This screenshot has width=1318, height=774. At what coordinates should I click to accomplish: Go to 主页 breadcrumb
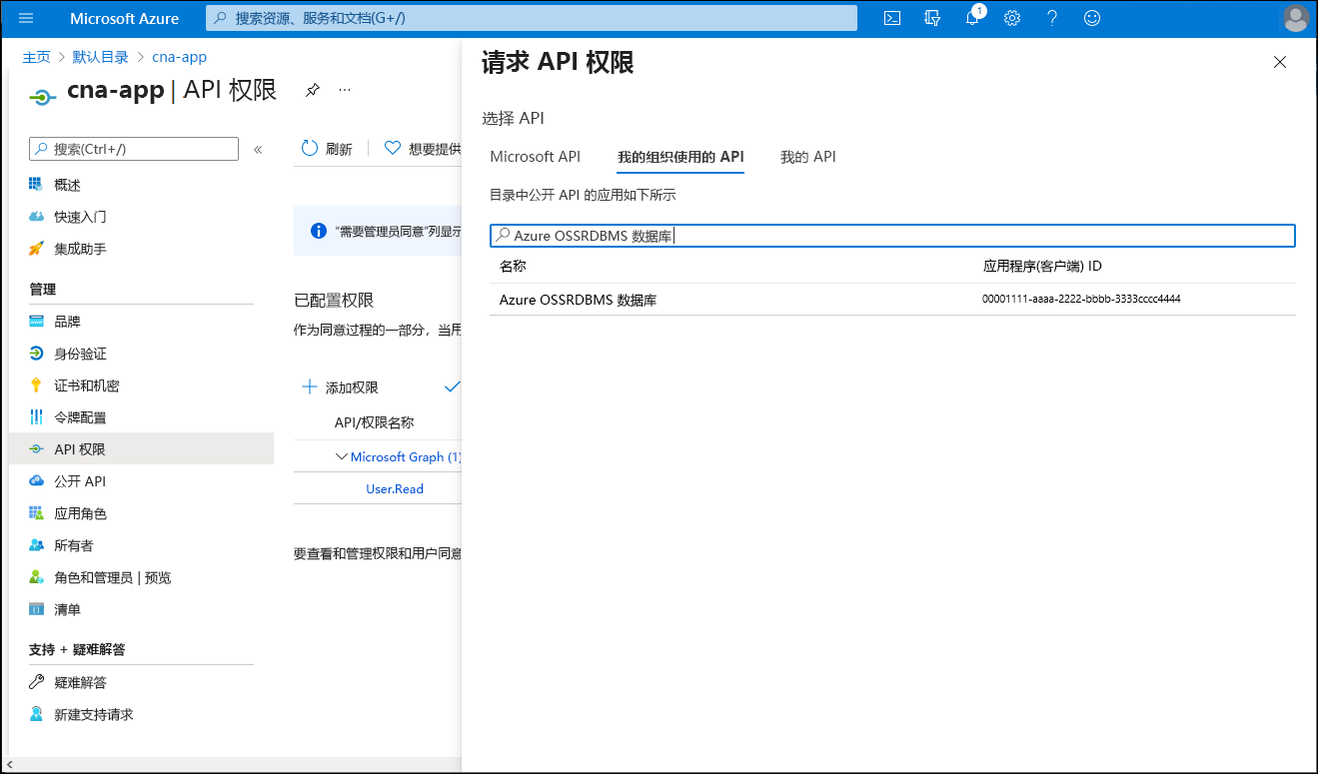tap(37, 57)
